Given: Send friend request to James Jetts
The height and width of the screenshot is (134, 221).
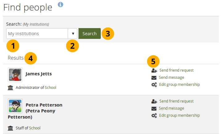Looking at the screenshot, I should tap(176, 70).
